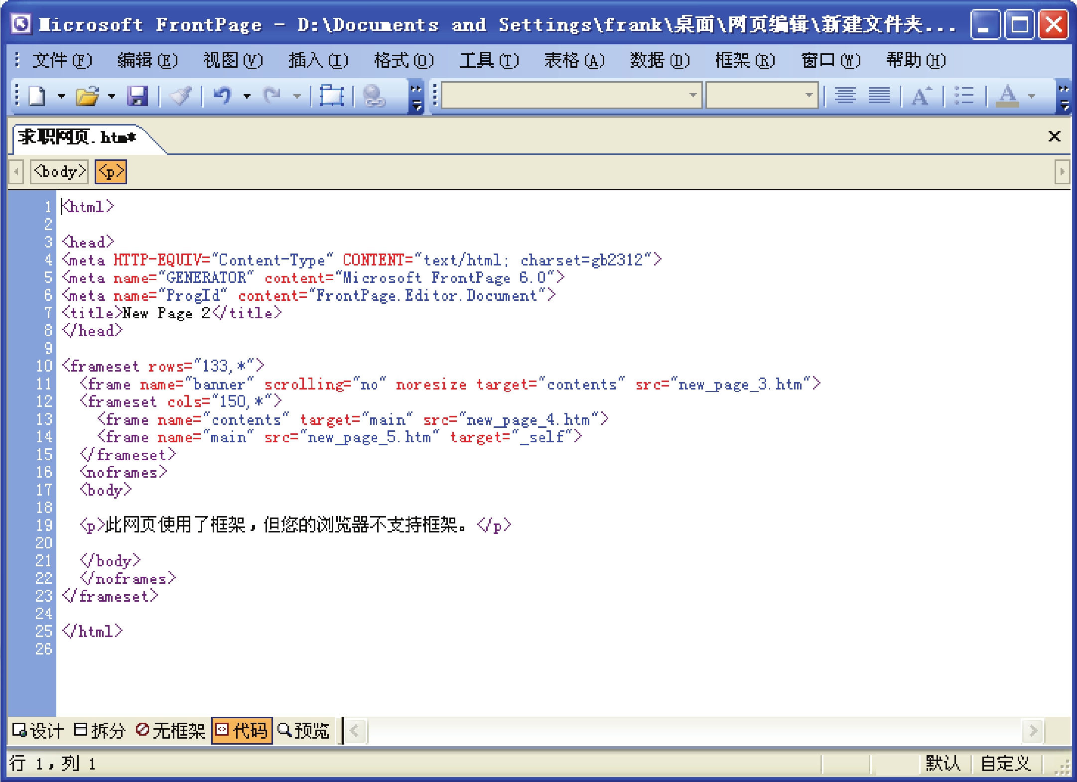Click the New page icon
This screenshot has height=782, width=1077.
coord(37,96)
